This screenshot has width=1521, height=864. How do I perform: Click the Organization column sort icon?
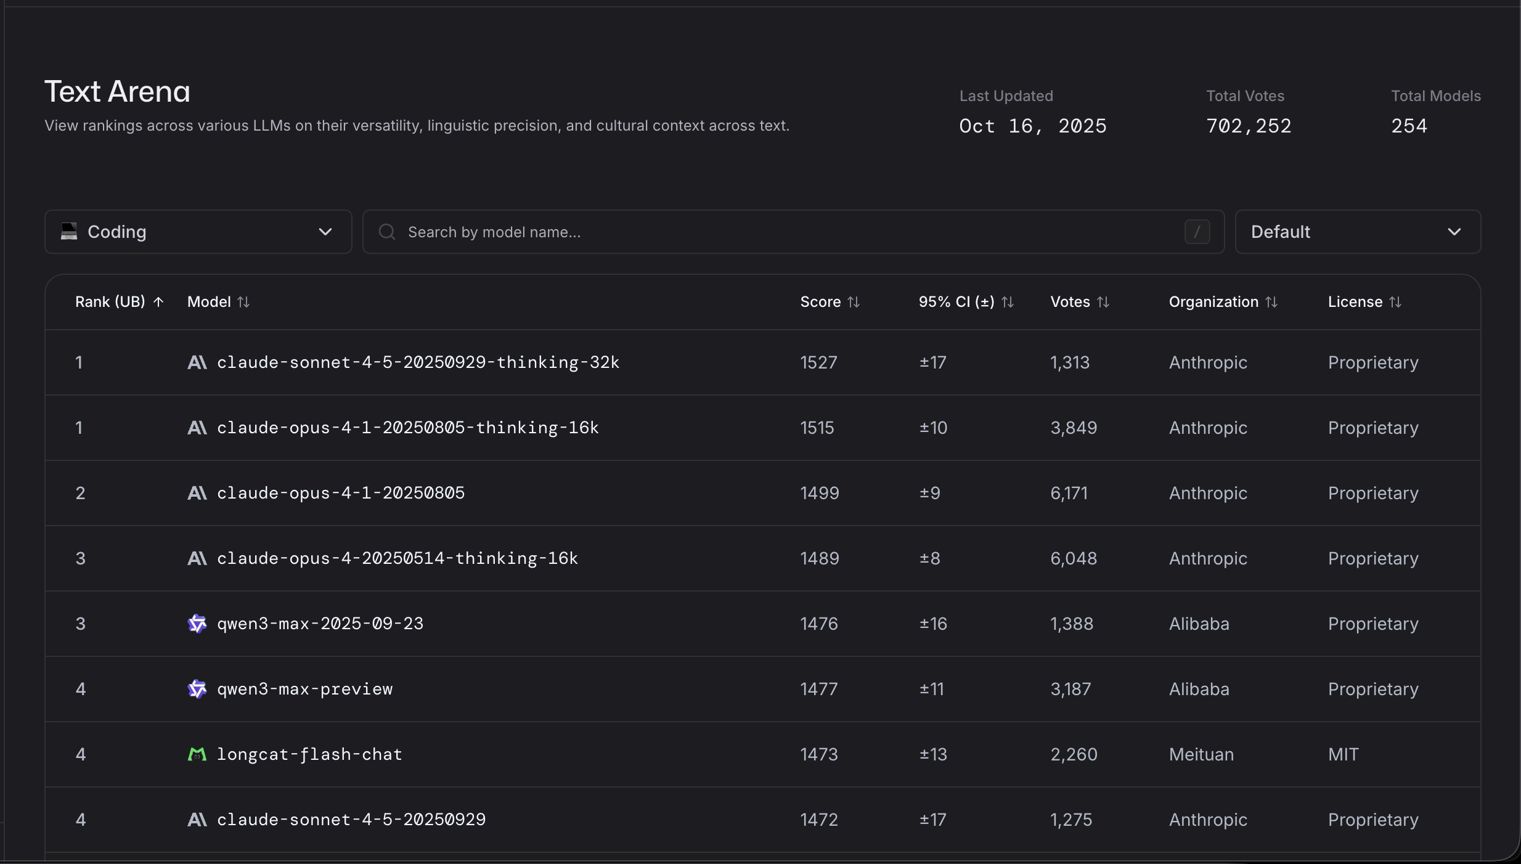(1271, 302)
